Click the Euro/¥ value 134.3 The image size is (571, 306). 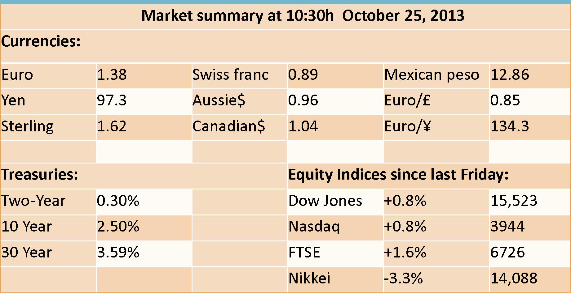coord(510,126)
